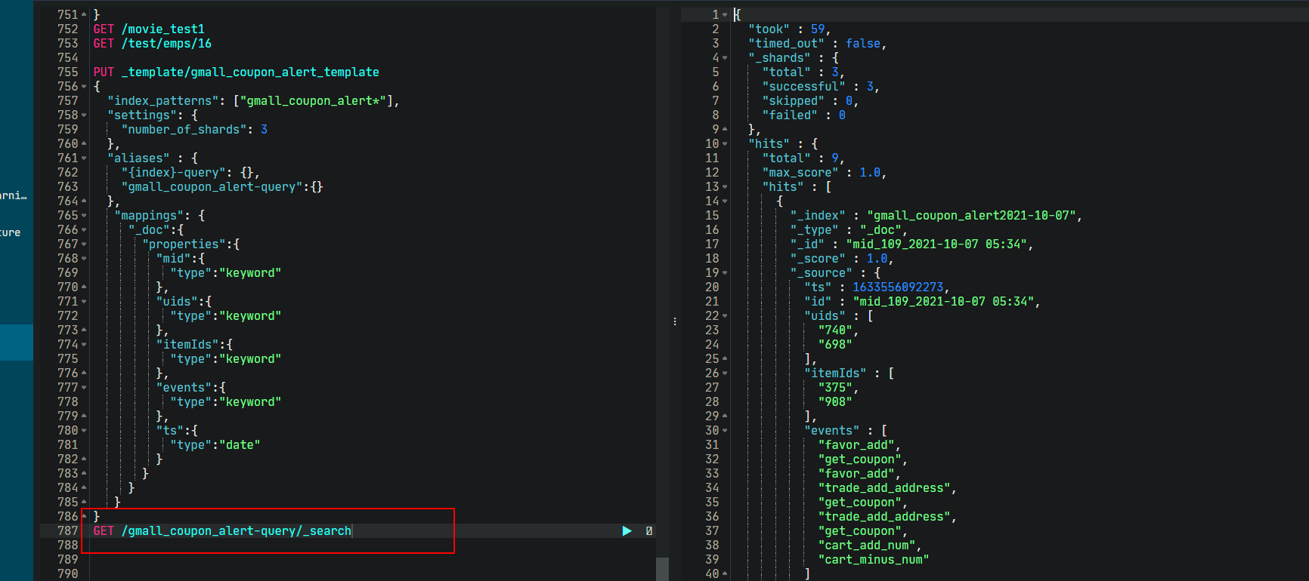Collapse outer "hits" object at response line 10
The width and height of the screenshot is (1309, 581).
[x=725, y=144]
